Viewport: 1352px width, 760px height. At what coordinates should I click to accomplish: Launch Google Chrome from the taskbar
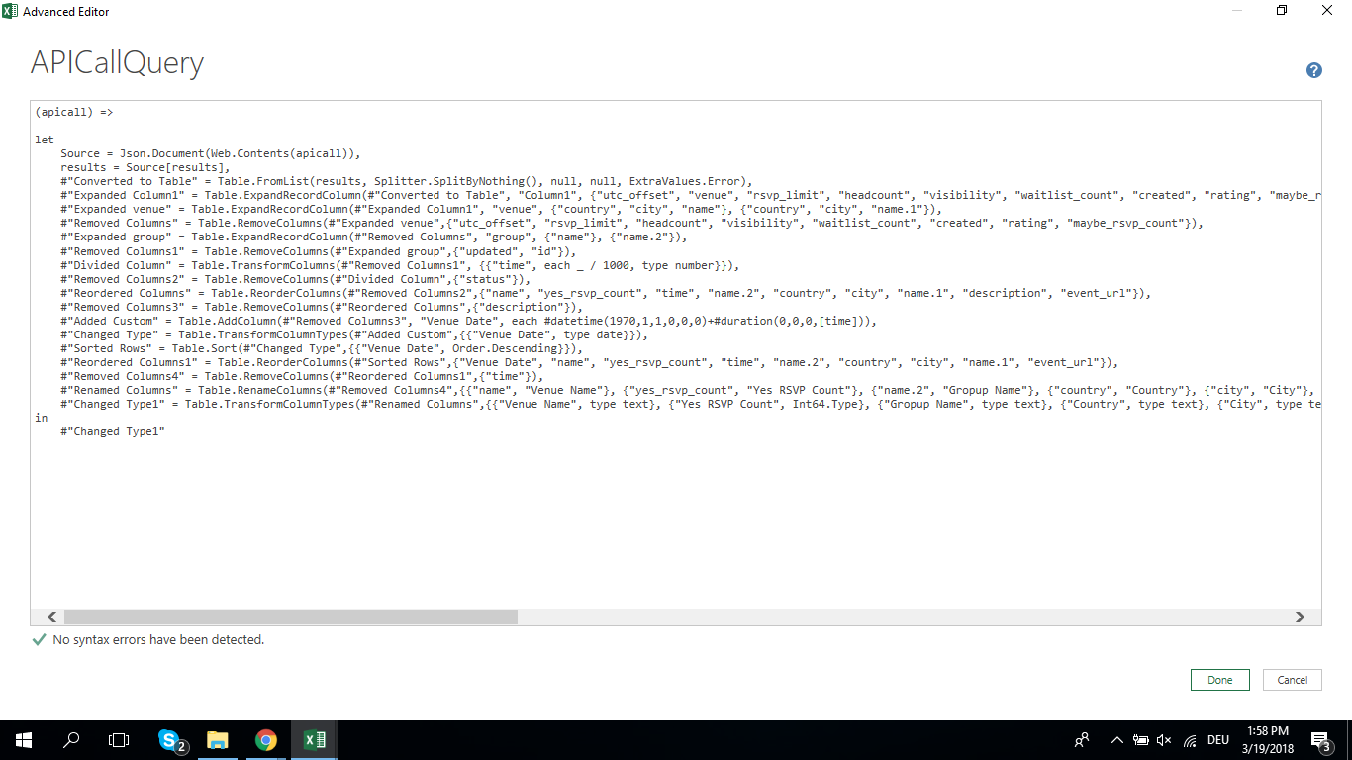click(x=265, y=739)
